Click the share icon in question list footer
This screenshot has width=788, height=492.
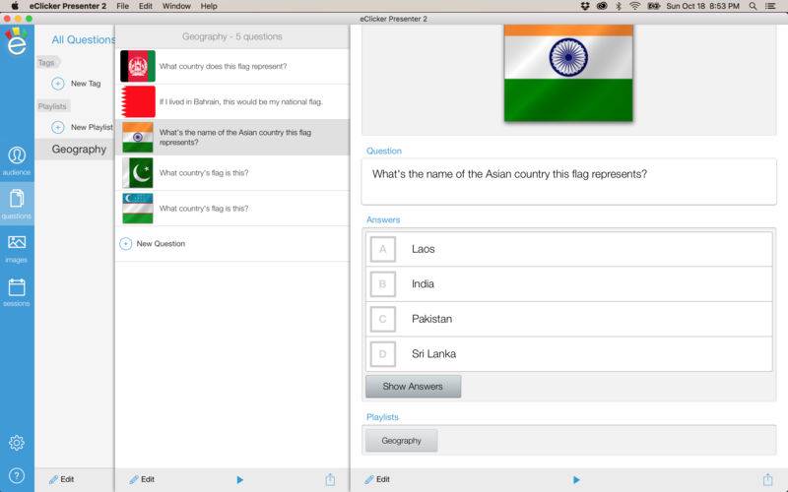(x=330, y=479)
